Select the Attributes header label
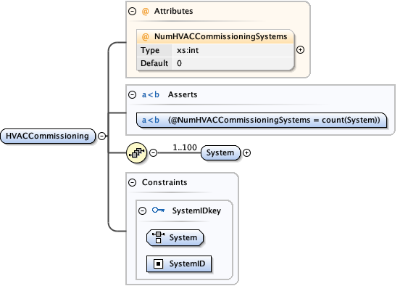Viewport: 408px width, 286px height. pyautogui.click(x=173, y=11)
